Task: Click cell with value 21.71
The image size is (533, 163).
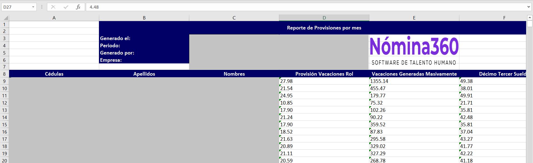Action: tap(493, 103)
